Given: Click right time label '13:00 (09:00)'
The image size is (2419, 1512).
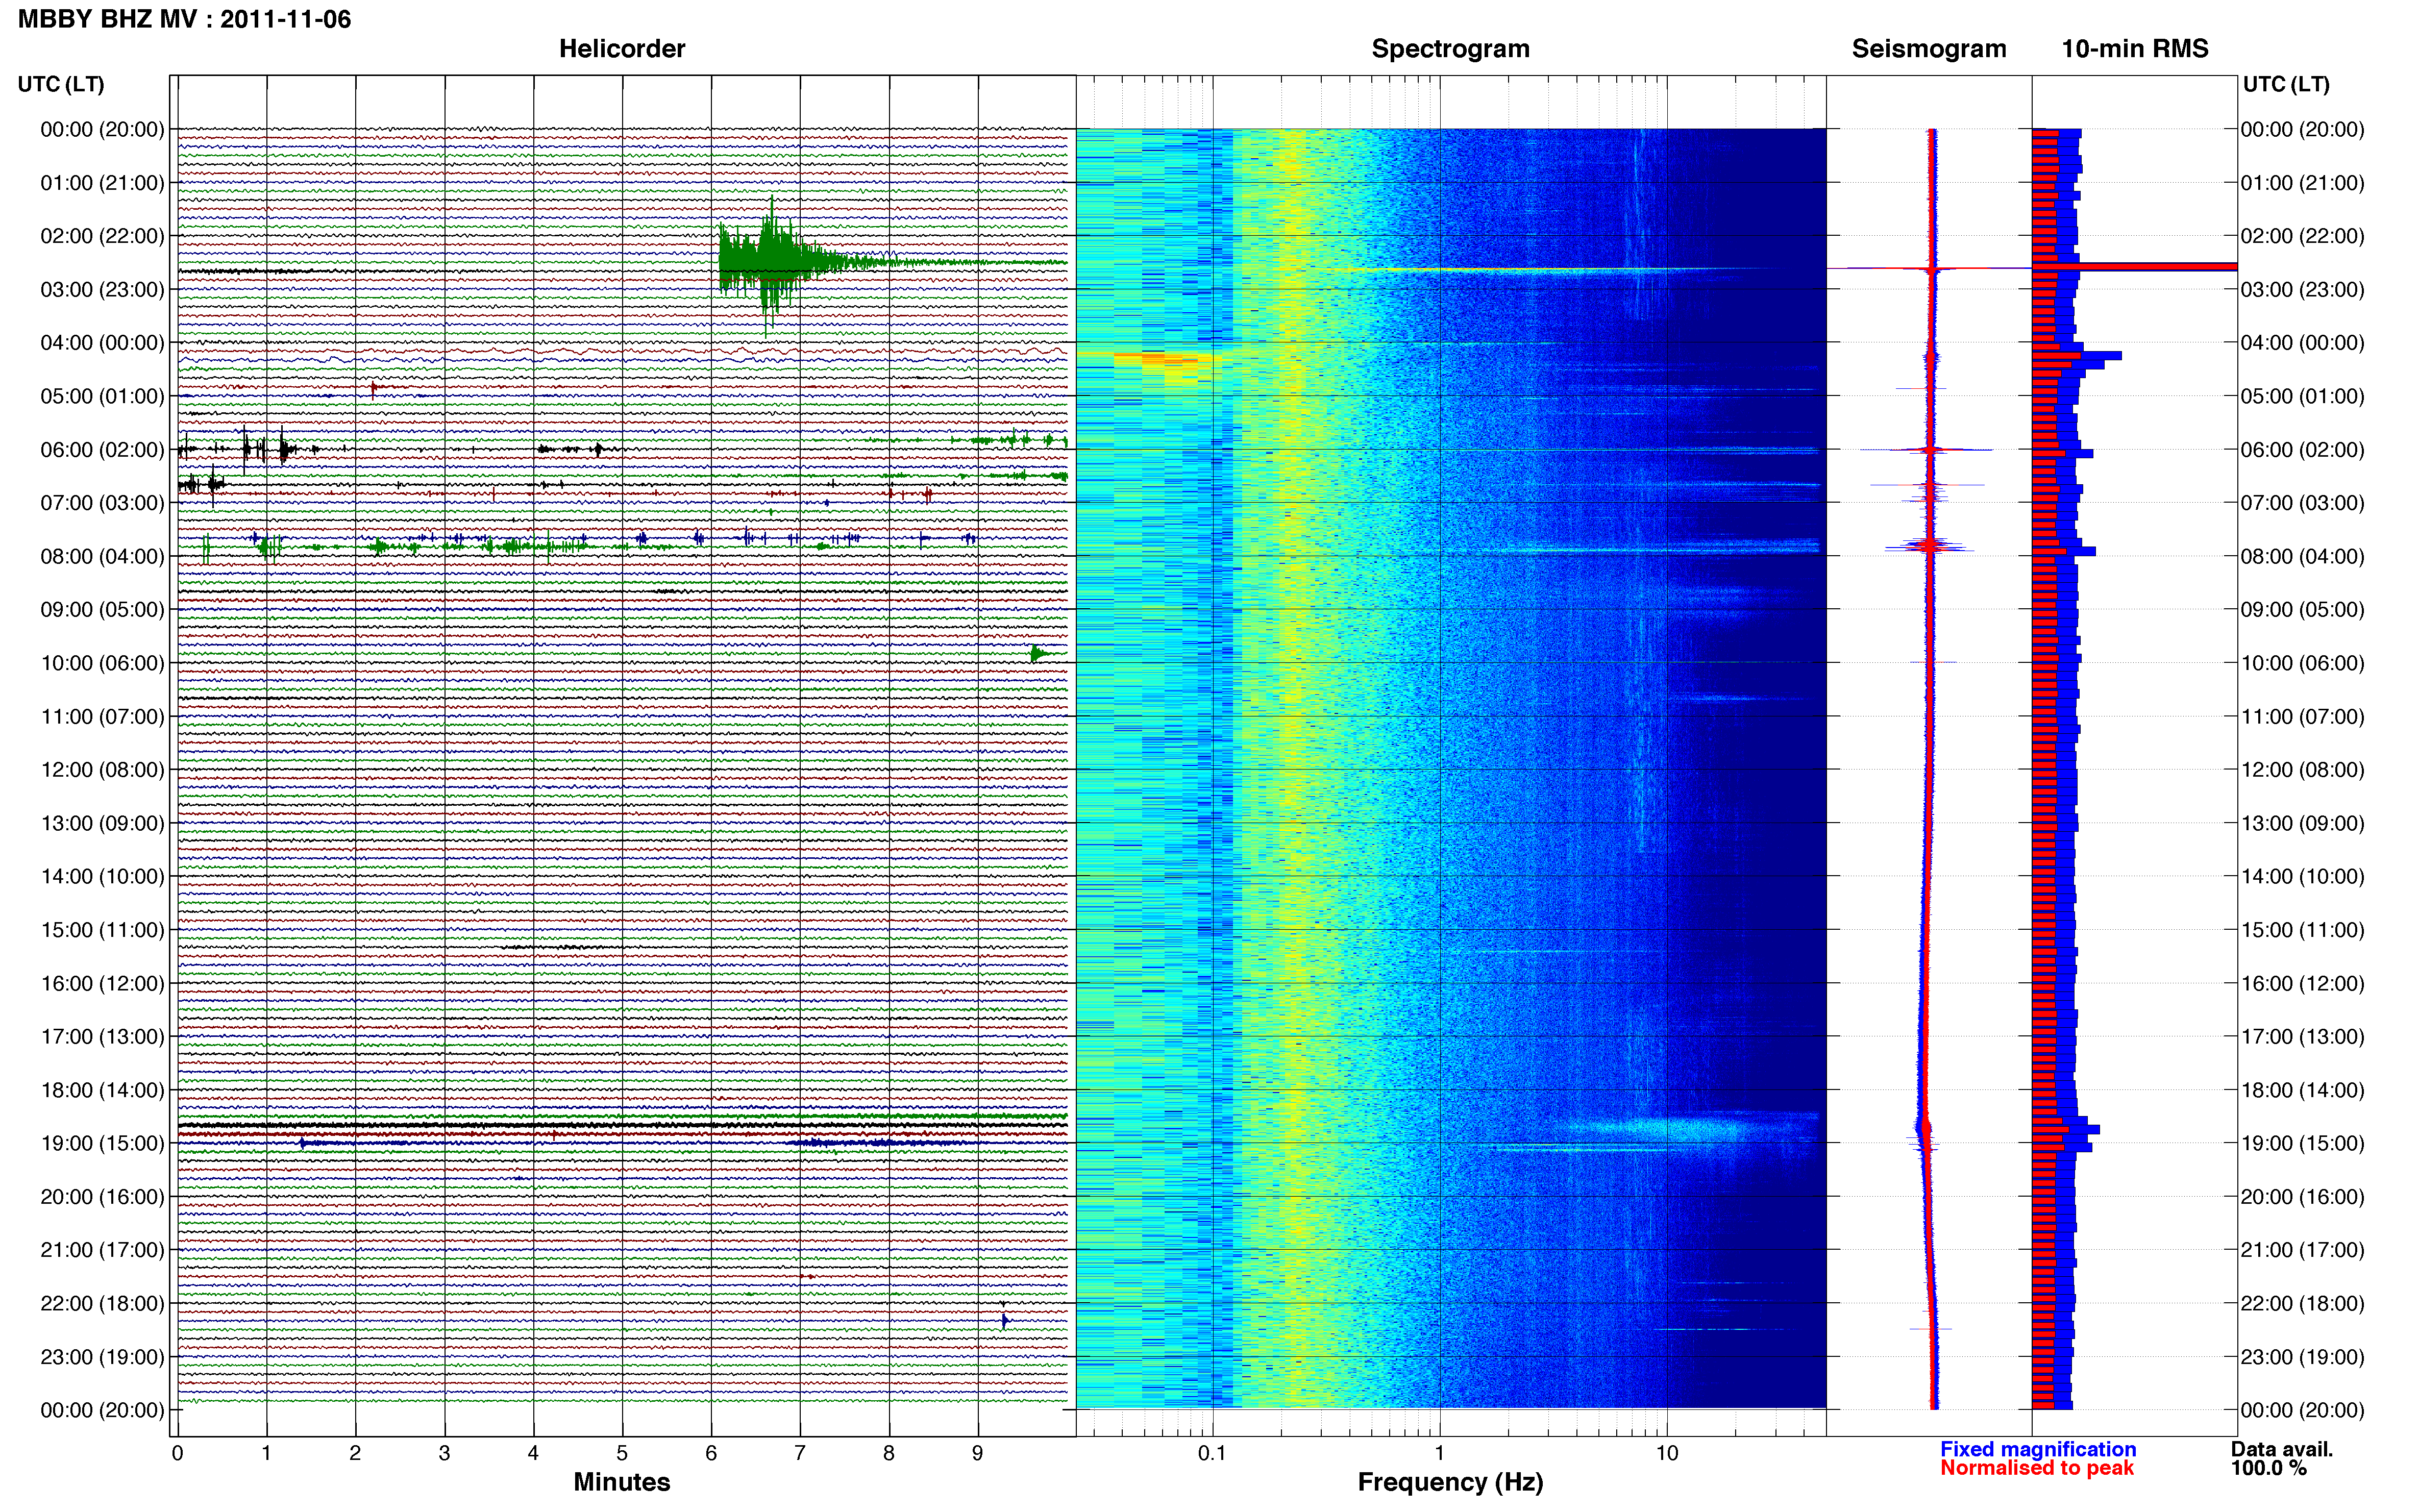Looking at the screenshot, I should pos(2303,823).
